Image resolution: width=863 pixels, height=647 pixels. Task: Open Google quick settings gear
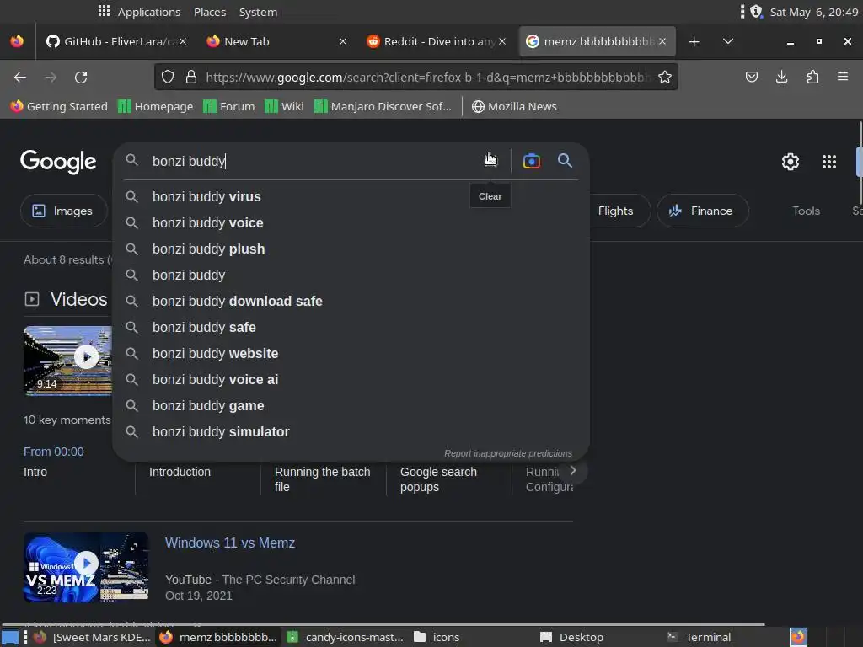(791, 162)
